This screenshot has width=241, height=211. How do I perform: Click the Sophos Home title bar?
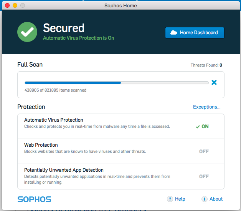(x=121, y=6)
